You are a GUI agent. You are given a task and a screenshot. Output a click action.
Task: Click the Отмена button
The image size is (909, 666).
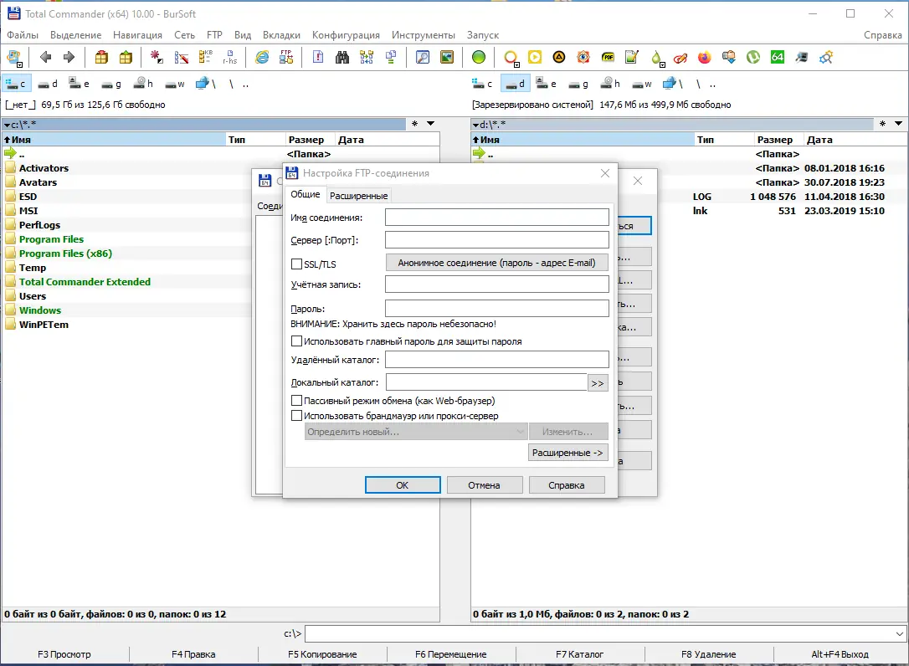484,485
